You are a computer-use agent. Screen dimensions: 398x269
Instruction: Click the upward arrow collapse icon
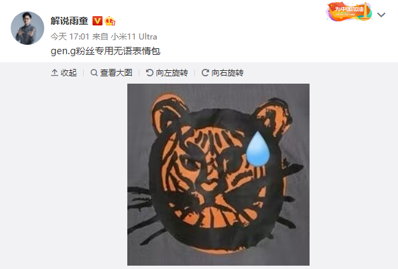[x=54, y=73]
